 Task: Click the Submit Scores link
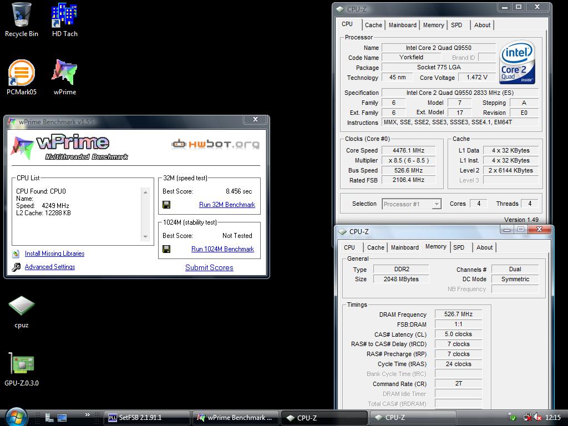[209, 267]
